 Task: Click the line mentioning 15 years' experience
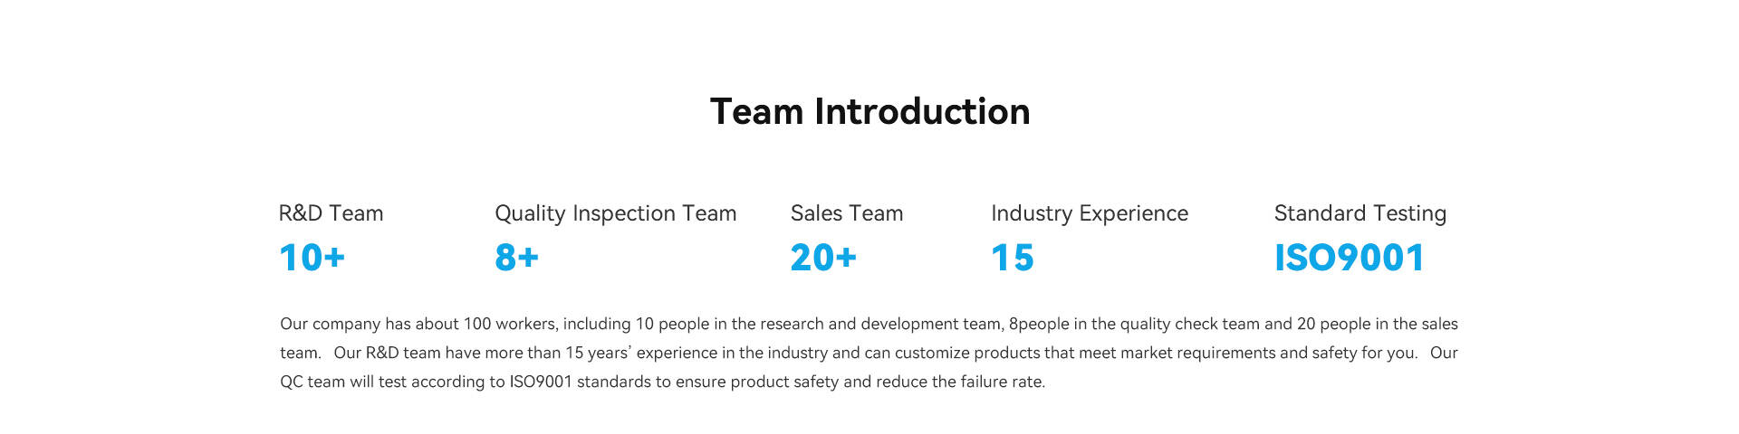pyautogui.click(x=869, y=353)
